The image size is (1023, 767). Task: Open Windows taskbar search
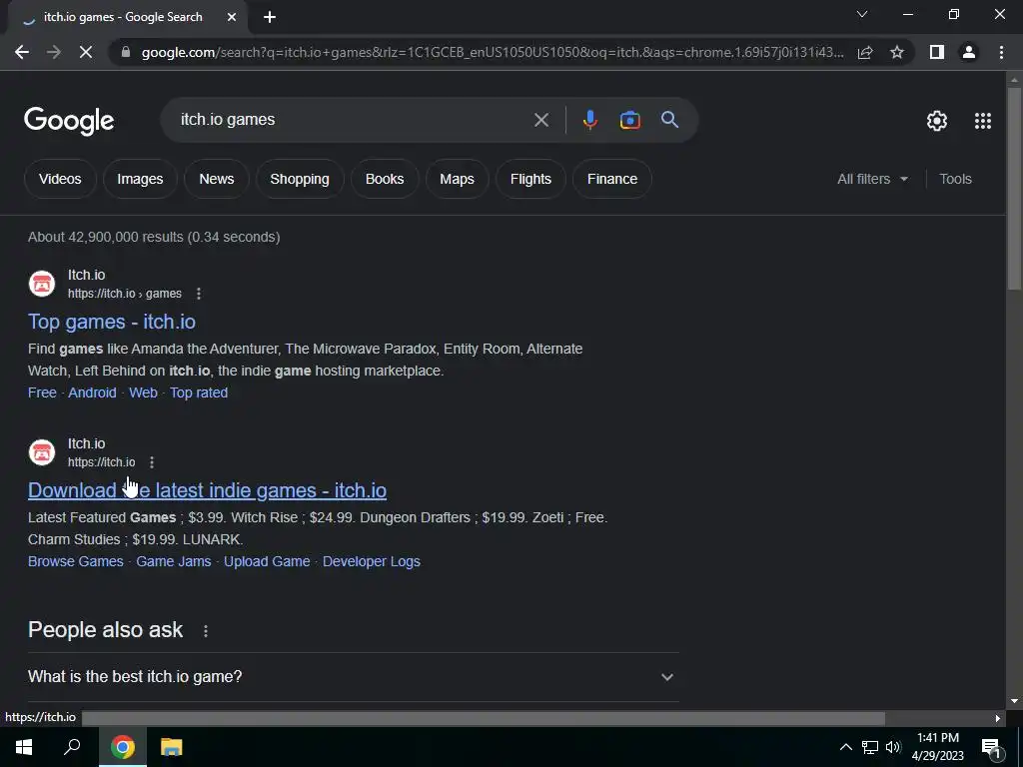(72, 747)
